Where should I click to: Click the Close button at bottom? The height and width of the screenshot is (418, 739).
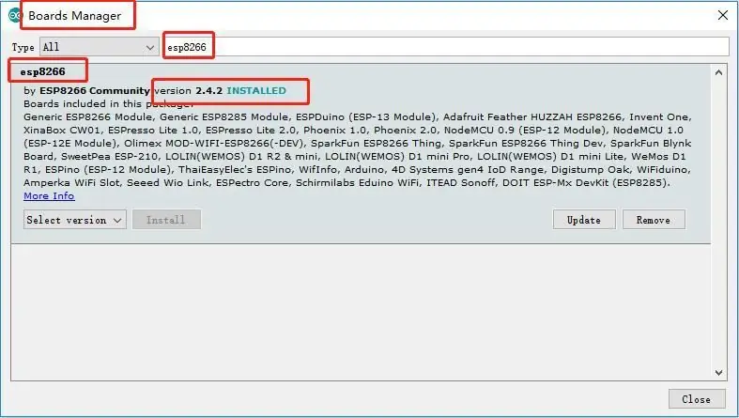(x=697, y=399)
